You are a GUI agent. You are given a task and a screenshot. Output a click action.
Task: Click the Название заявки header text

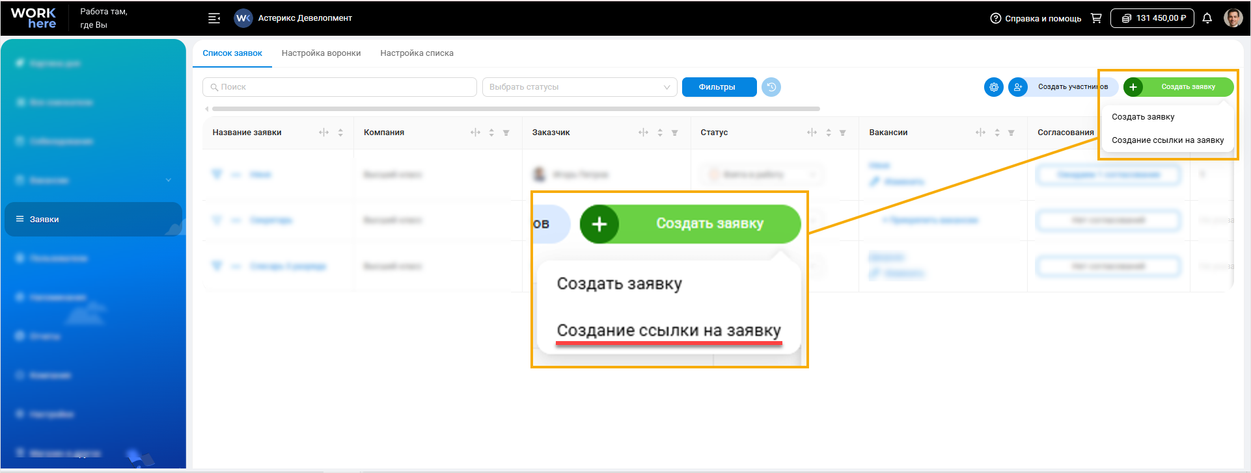pos(247,133)
